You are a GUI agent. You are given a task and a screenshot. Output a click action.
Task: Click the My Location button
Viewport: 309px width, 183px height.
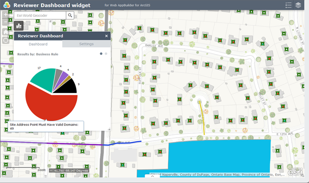click(x=6, y=40)
